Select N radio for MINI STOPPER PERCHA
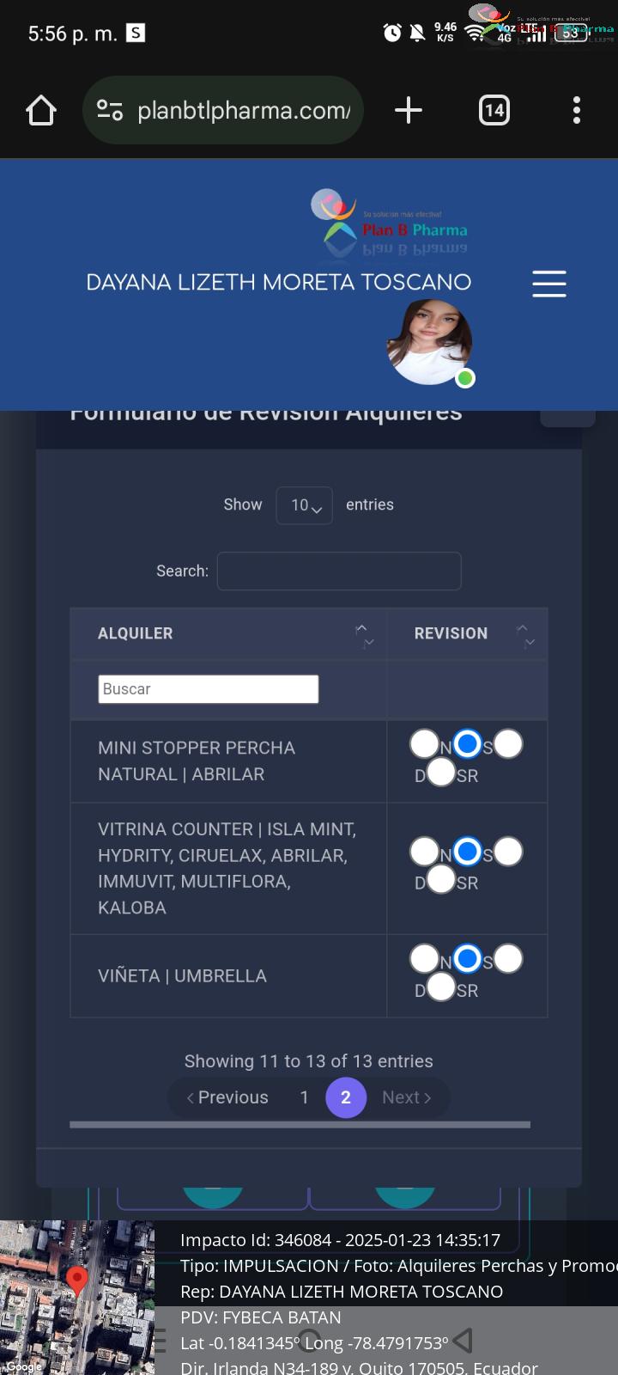618x1375 pixels. [424, 743]
